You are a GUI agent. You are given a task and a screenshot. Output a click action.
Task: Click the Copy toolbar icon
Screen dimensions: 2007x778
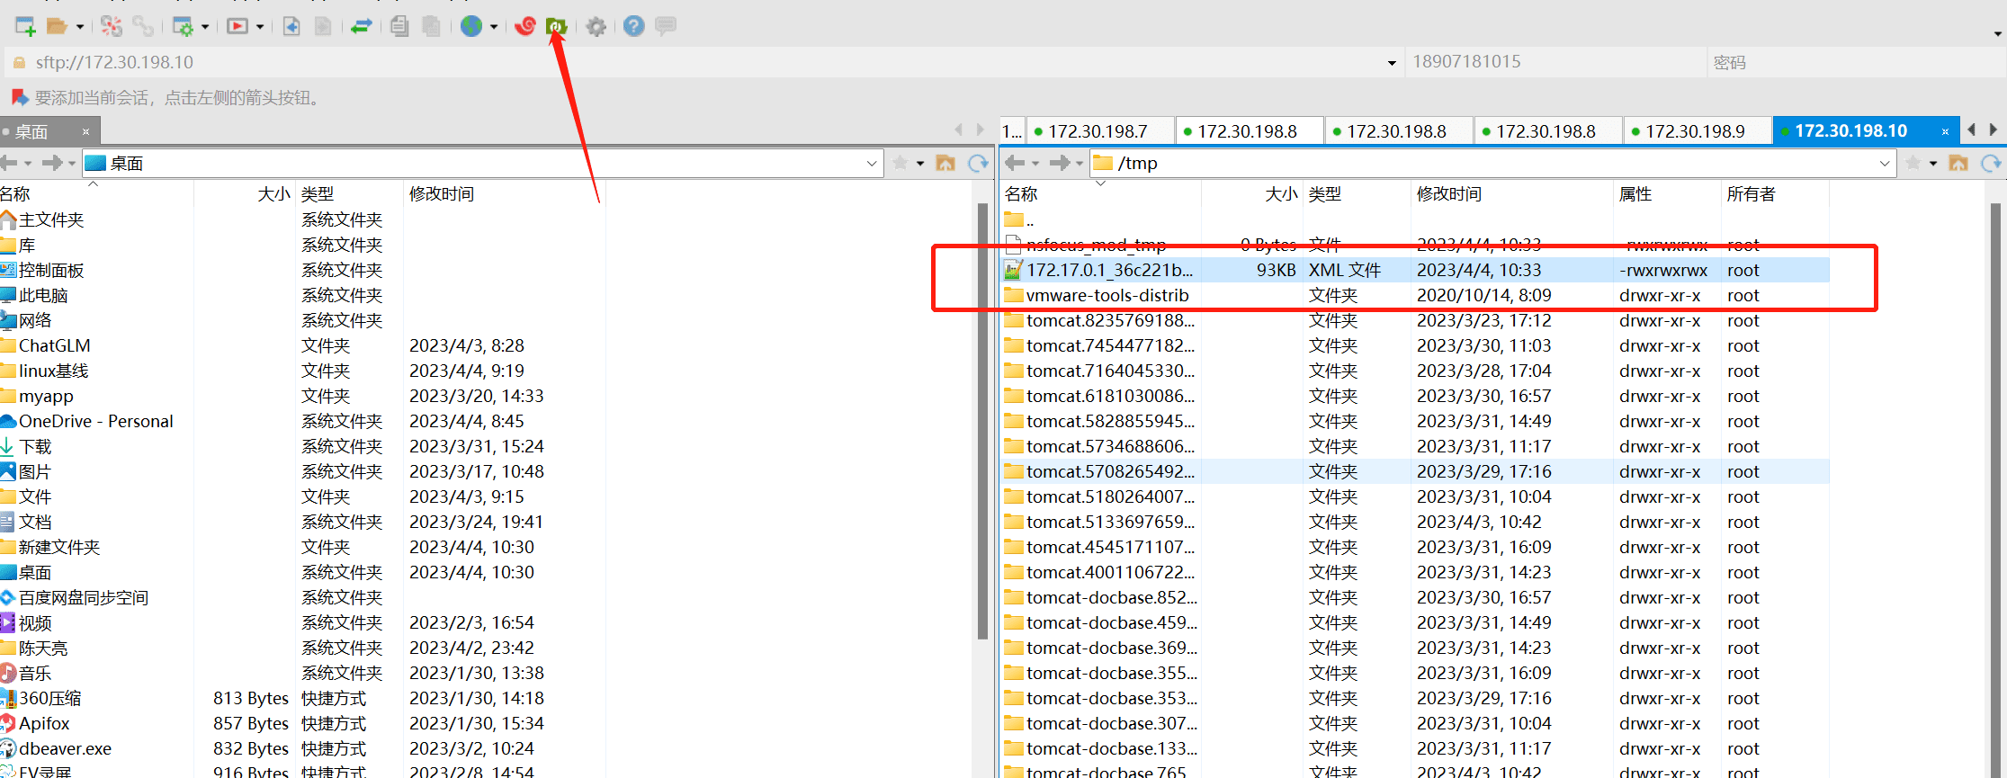pyautogui.click(x=399, y=26)
